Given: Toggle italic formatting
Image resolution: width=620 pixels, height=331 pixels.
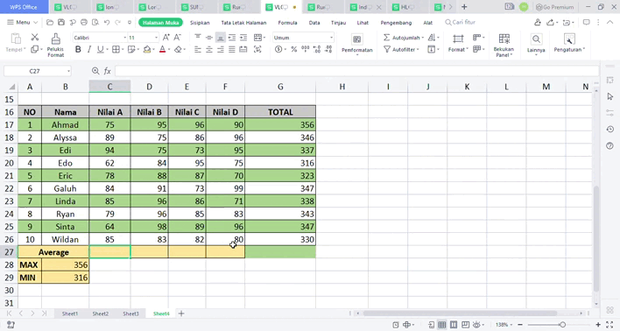Looking at the screenshot, I should [x=89, y=49].
